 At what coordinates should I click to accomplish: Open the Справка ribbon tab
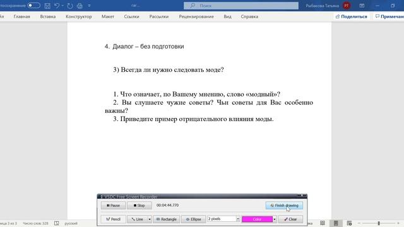(x=249, y=16)
